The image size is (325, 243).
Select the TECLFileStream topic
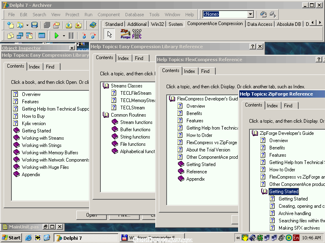tap(136, 93)
